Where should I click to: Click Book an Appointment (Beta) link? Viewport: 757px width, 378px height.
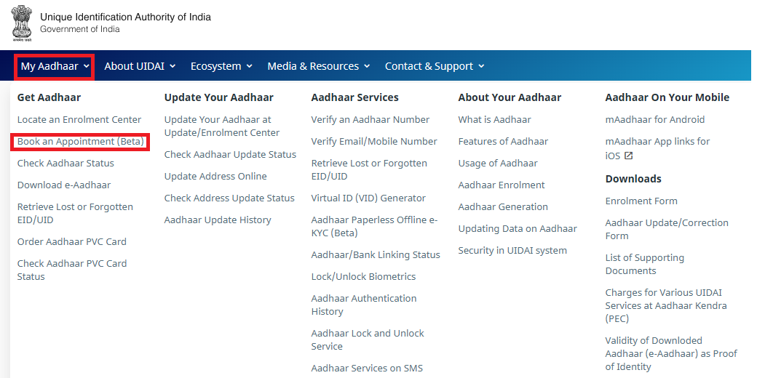[81, 142]
